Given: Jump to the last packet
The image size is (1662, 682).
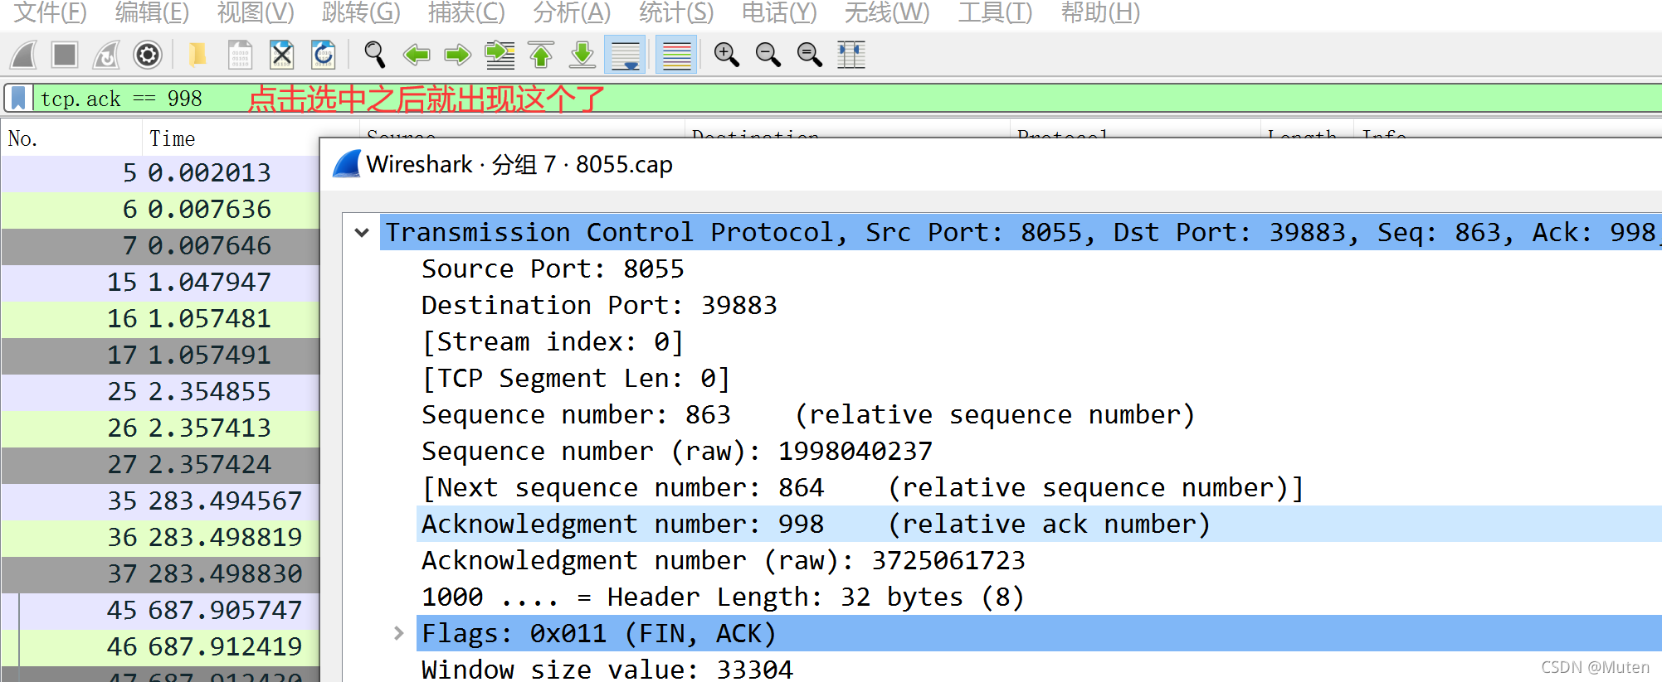Looking at the screenshot, I should (x=582, y=56).
